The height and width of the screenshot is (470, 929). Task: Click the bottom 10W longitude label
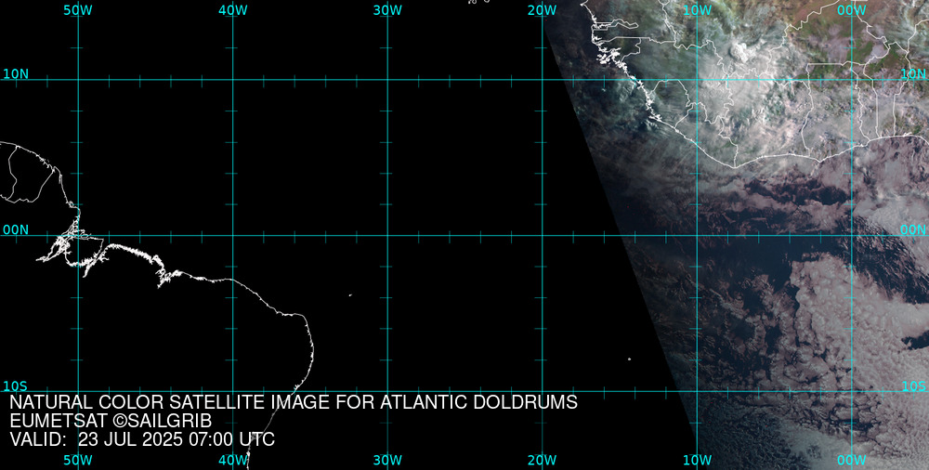click(697, 460)
